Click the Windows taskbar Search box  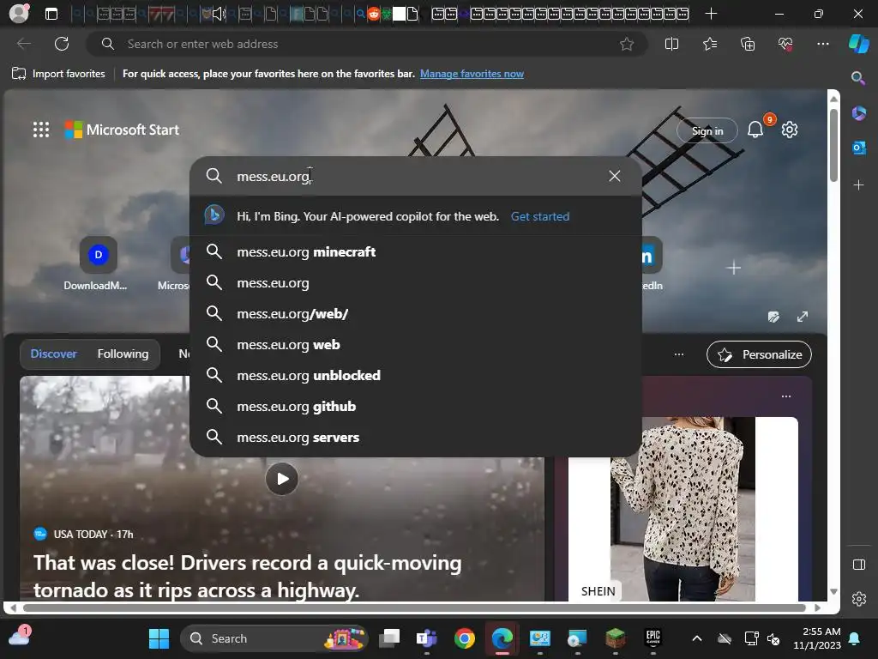pos(274,638)
